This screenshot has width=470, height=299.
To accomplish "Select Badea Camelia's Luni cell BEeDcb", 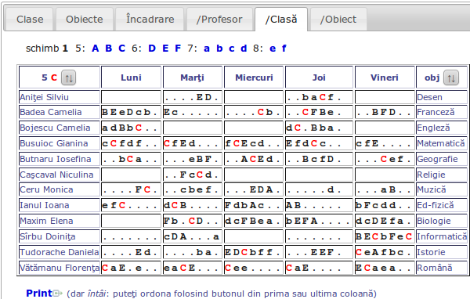I will tap(131, 112).
